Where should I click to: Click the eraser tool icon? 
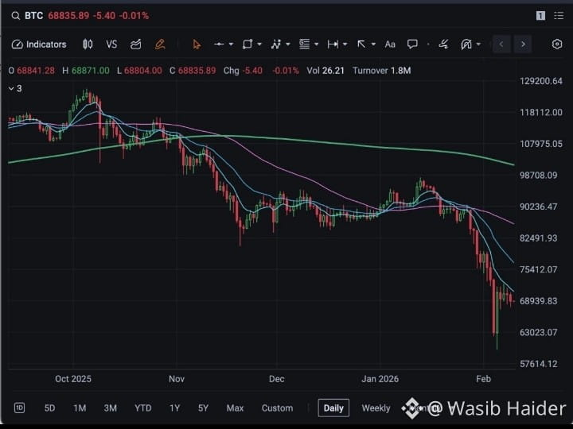click(443, 44)
